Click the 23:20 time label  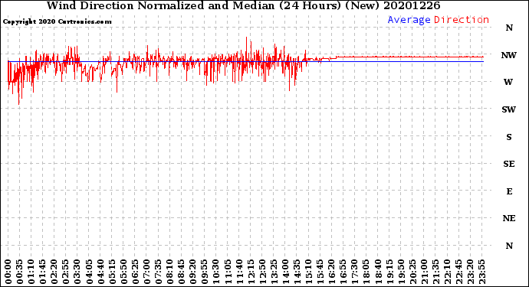[470, 272]
